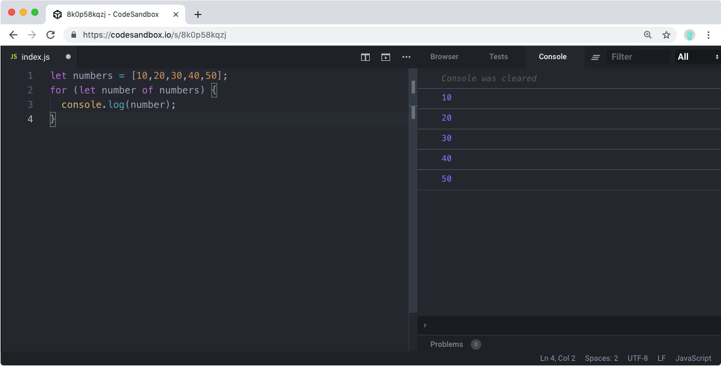
Task: Reload the CodeSandbox page
Action: pos(51,35)
